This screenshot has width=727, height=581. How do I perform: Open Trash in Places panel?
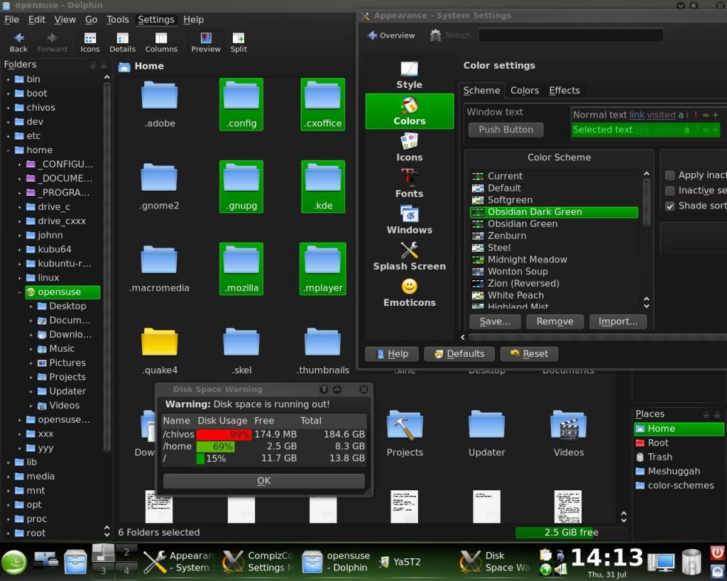pyautogui.click(x=679, y=458)
